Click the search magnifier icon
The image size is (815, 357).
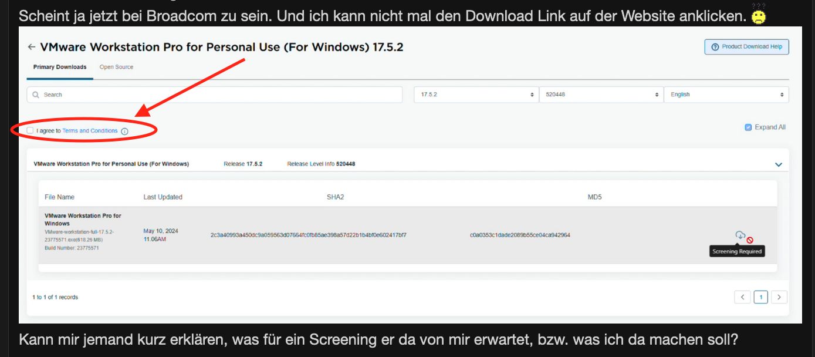[x=36, y=95]
